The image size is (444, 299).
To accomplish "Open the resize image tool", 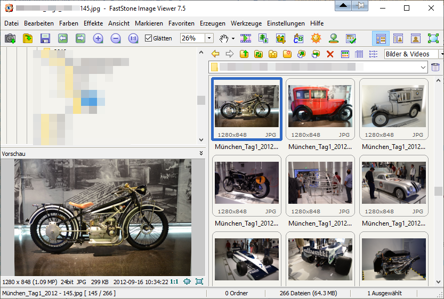I will click(263, 38).
